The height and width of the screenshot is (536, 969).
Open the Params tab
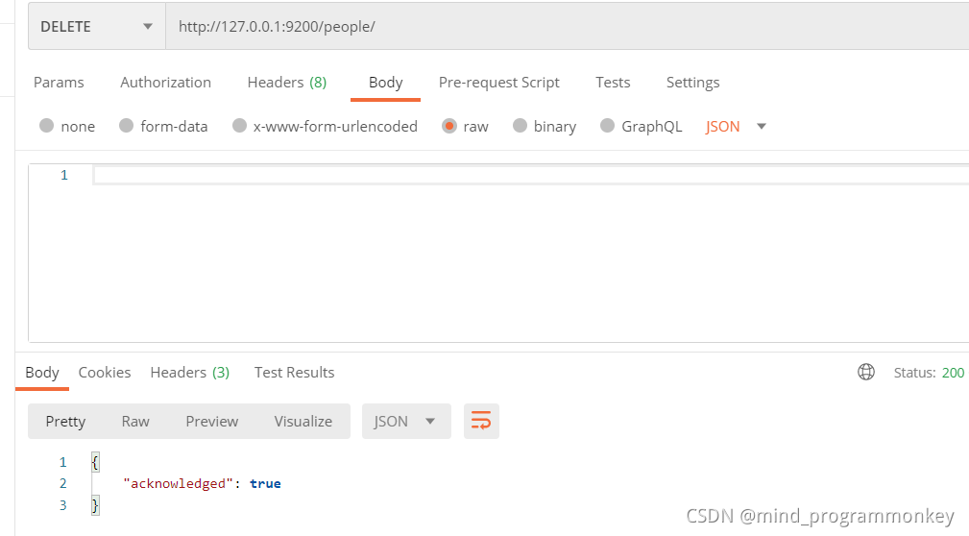(x=59, y=83)
